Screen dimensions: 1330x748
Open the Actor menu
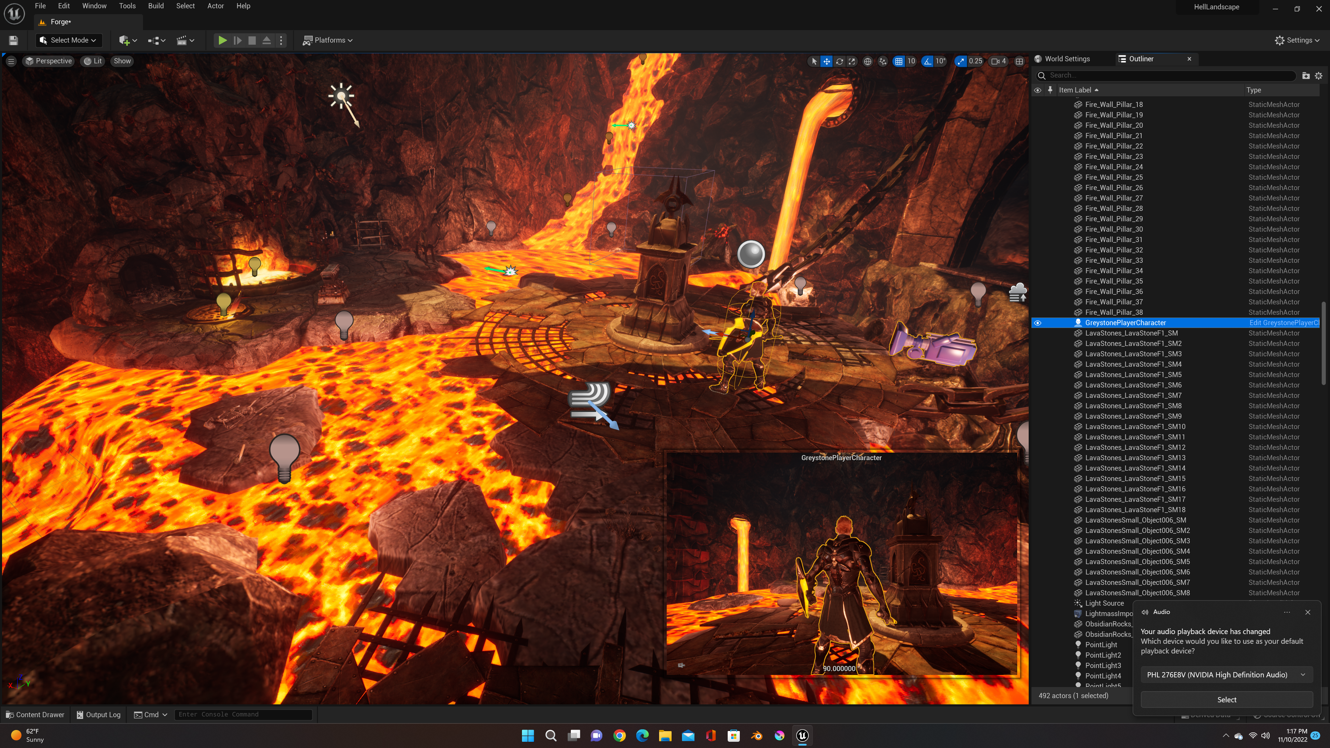click(215, 6)
